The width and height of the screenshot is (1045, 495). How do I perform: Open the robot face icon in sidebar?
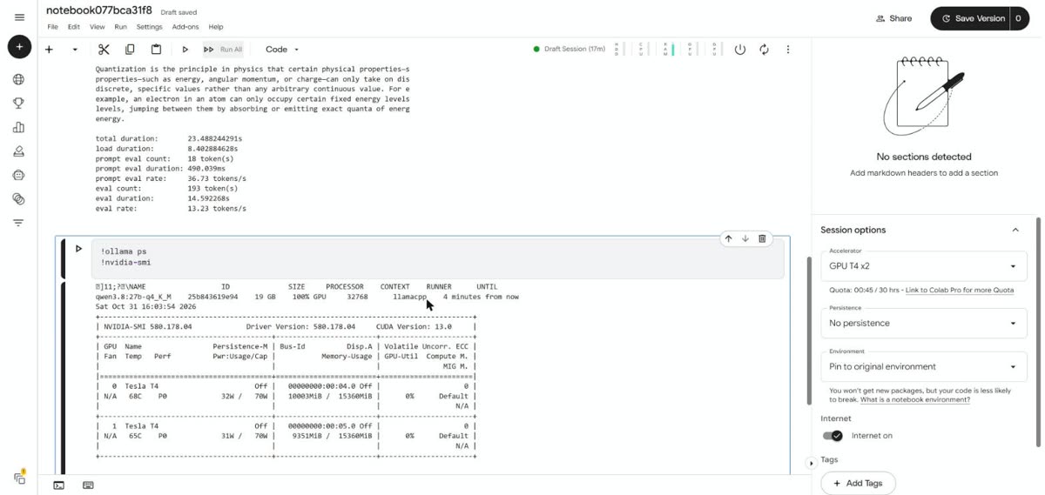tap(18, 175)
